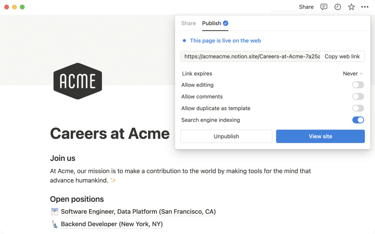
Task: Open page history clock icon
Action: tap(337, 7)
